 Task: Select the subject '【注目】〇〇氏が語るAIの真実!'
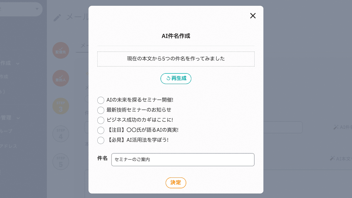point(100,130)
